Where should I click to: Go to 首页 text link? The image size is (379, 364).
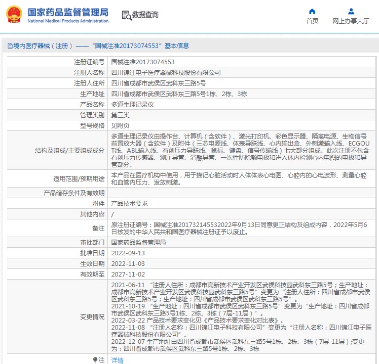click(312, 21)
